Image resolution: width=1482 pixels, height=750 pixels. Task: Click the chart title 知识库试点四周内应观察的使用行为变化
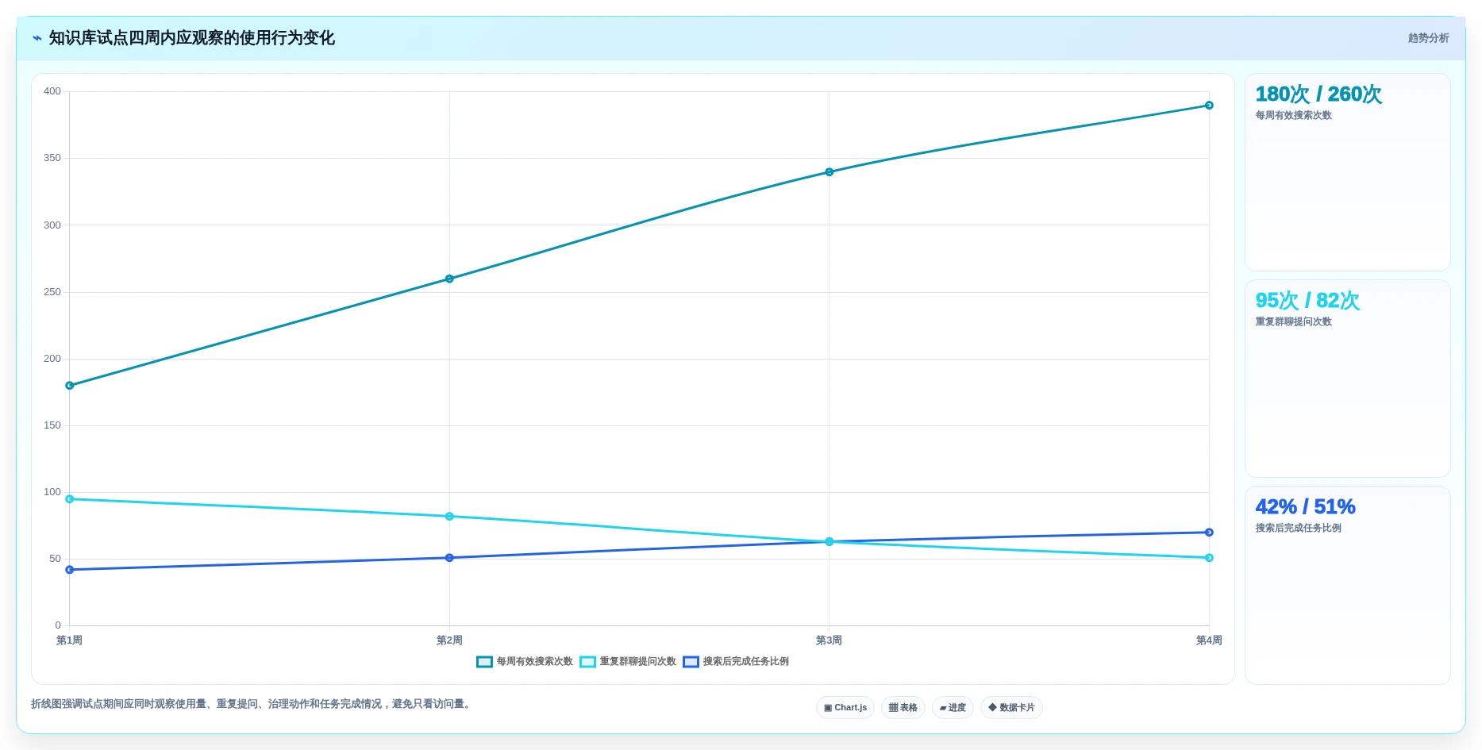tap(192, 38)
